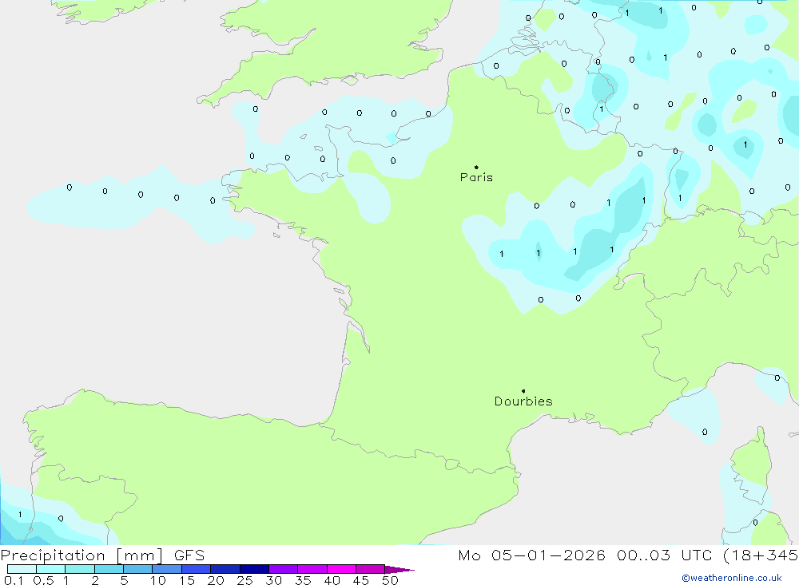799x585 pixels.
Task: Click the 20 legend scale value
Action: coord(216,580)
